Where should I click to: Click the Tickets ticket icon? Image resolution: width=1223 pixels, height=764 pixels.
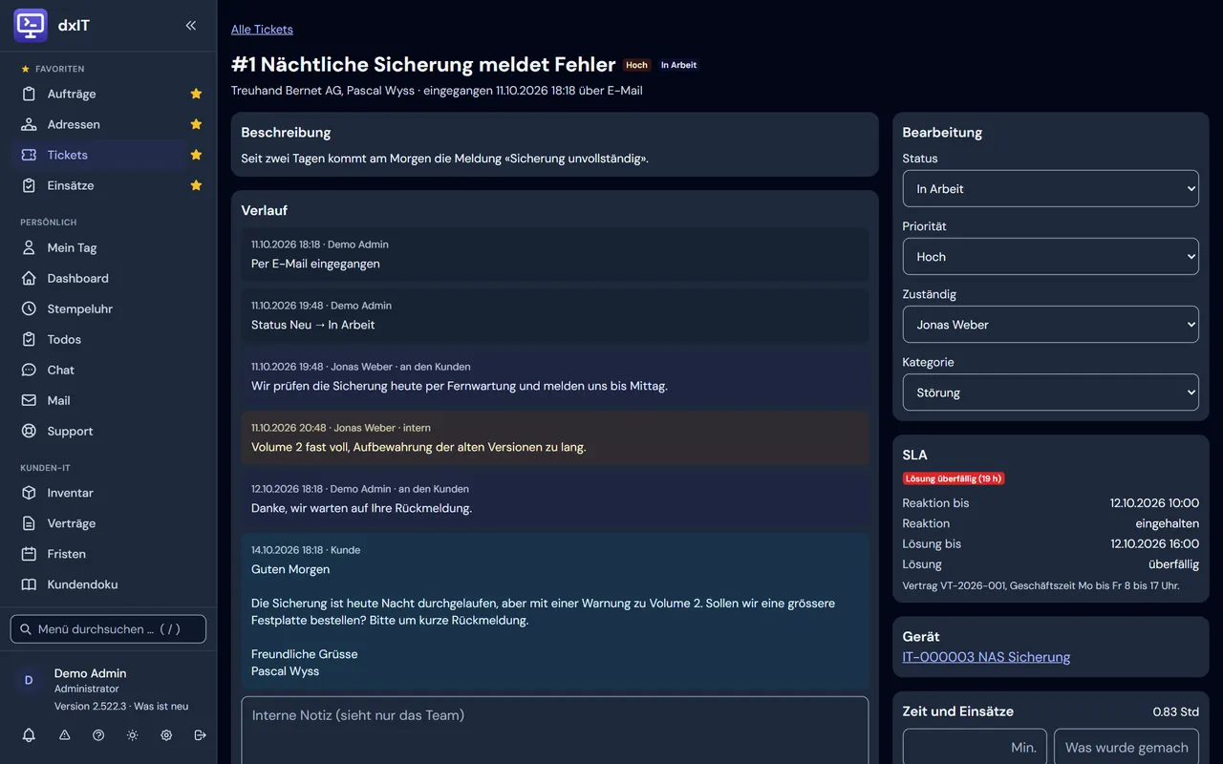(29, 155)
